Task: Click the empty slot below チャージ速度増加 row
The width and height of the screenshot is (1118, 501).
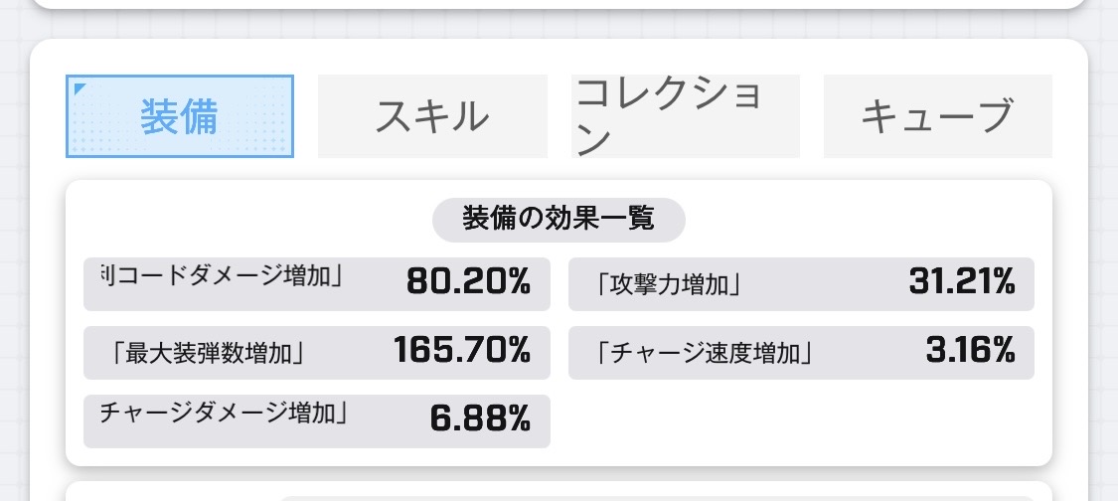Action: (x=801, y=421)
